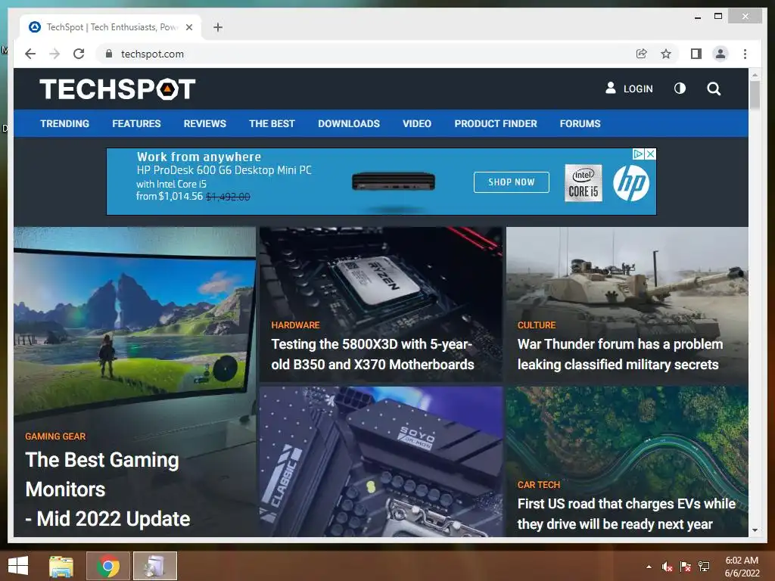Click the CULTURE category label
The height and width of the screenshot is (581, 775).
click(537, 325)
